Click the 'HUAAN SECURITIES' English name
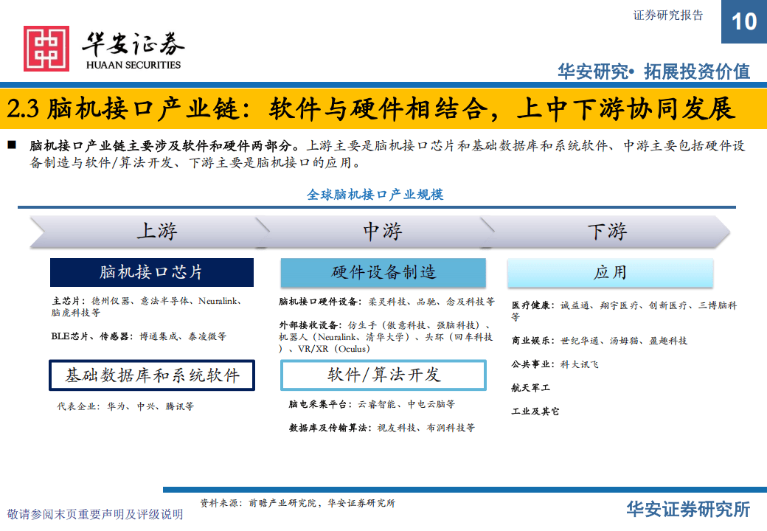767x531 pixels. pyautogui.click(x=133, y=65)
